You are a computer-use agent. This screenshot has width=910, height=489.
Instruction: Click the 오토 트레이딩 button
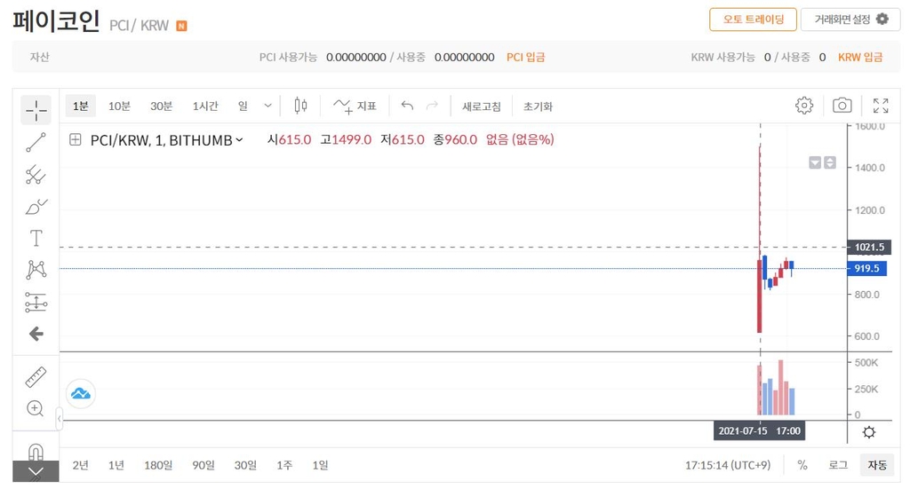753,19
